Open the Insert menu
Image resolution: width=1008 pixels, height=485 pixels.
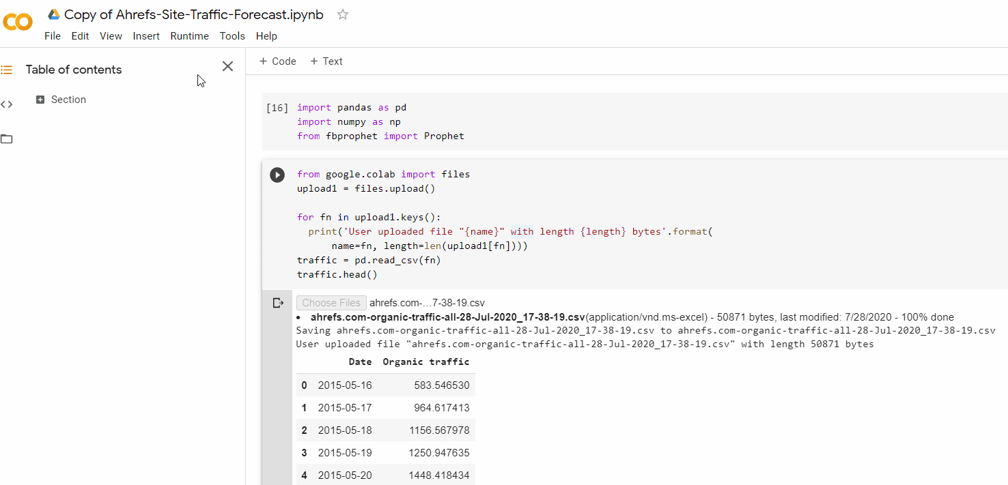tap(146, 36)
